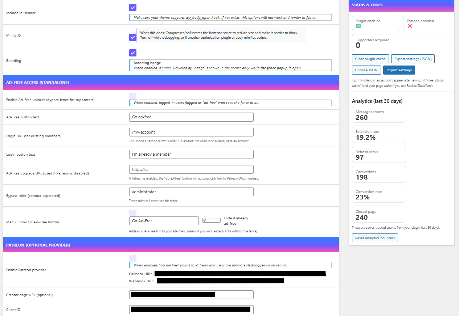
Task: Click the Conversion rate analytics card
Action: (378, 194)
